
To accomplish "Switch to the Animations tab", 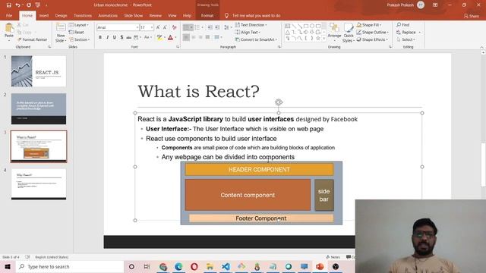I will [108, 15].
